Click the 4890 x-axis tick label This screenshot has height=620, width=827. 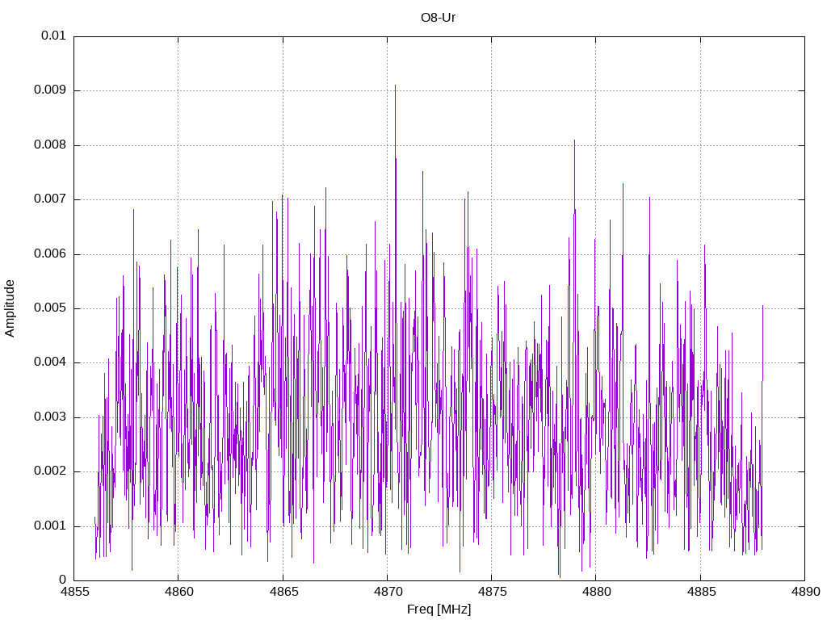pyautogui.click(x=805, y=592)
